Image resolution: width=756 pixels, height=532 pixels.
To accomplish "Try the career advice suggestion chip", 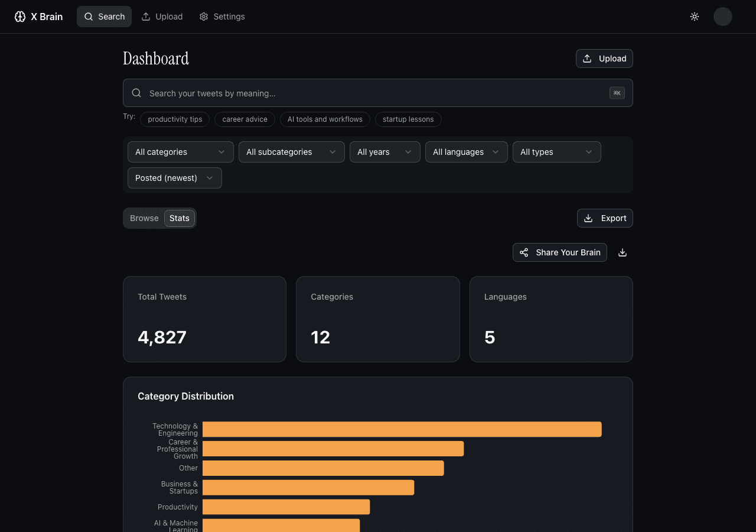I will (x=245, y=119).
